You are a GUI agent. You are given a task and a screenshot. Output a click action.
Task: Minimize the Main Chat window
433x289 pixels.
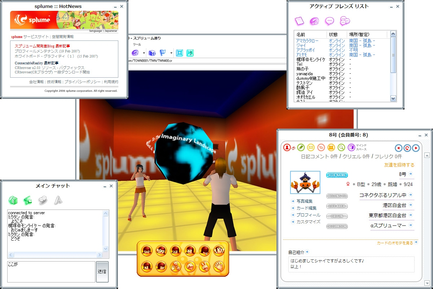(105, 186)
